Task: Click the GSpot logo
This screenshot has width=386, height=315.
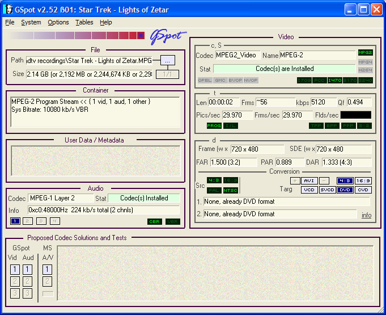Action: tap(168, 37)
